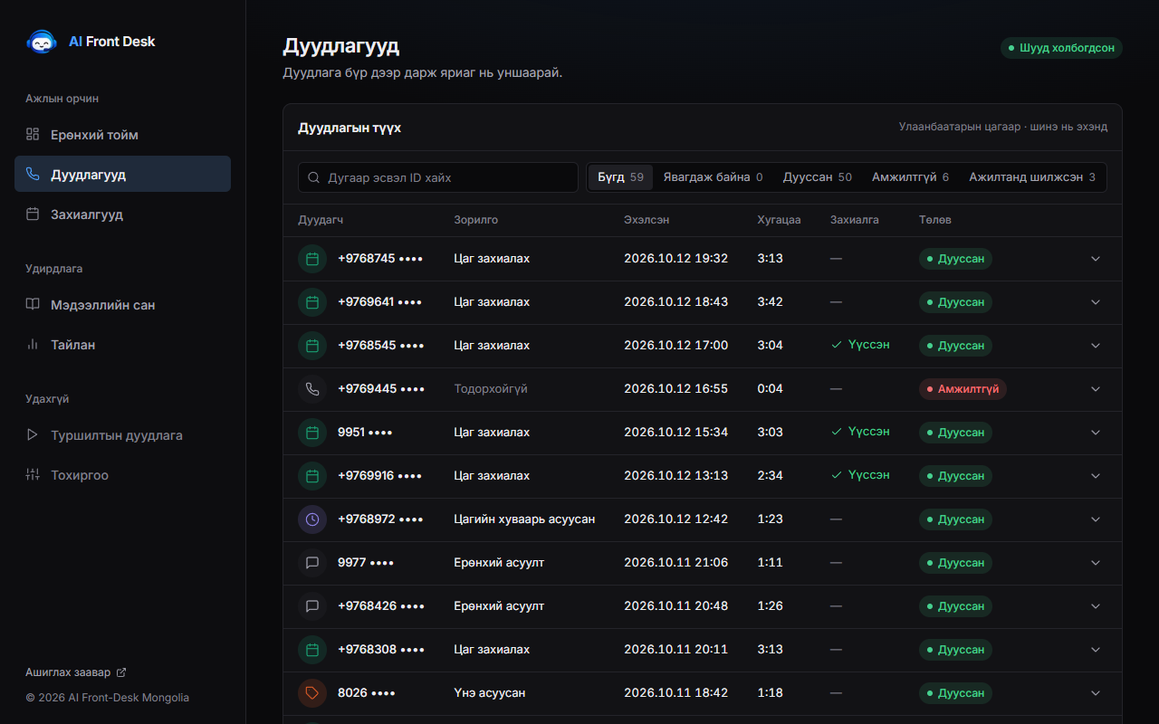Click the play icon beside Туршилтын дуудлага
The width and height of the screenshot is (1159, 724).
click(x=33, y=434)
